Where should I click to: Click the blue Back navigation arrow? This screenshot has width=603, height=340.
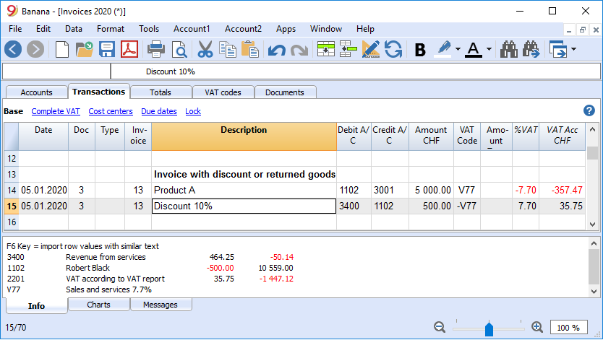click(x=13, y=50)
